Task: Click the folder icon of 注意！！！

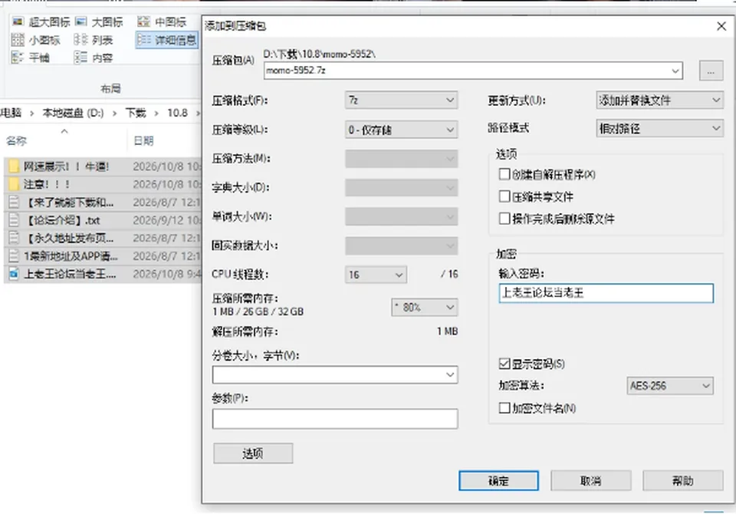Action: [x=14, y=184]
